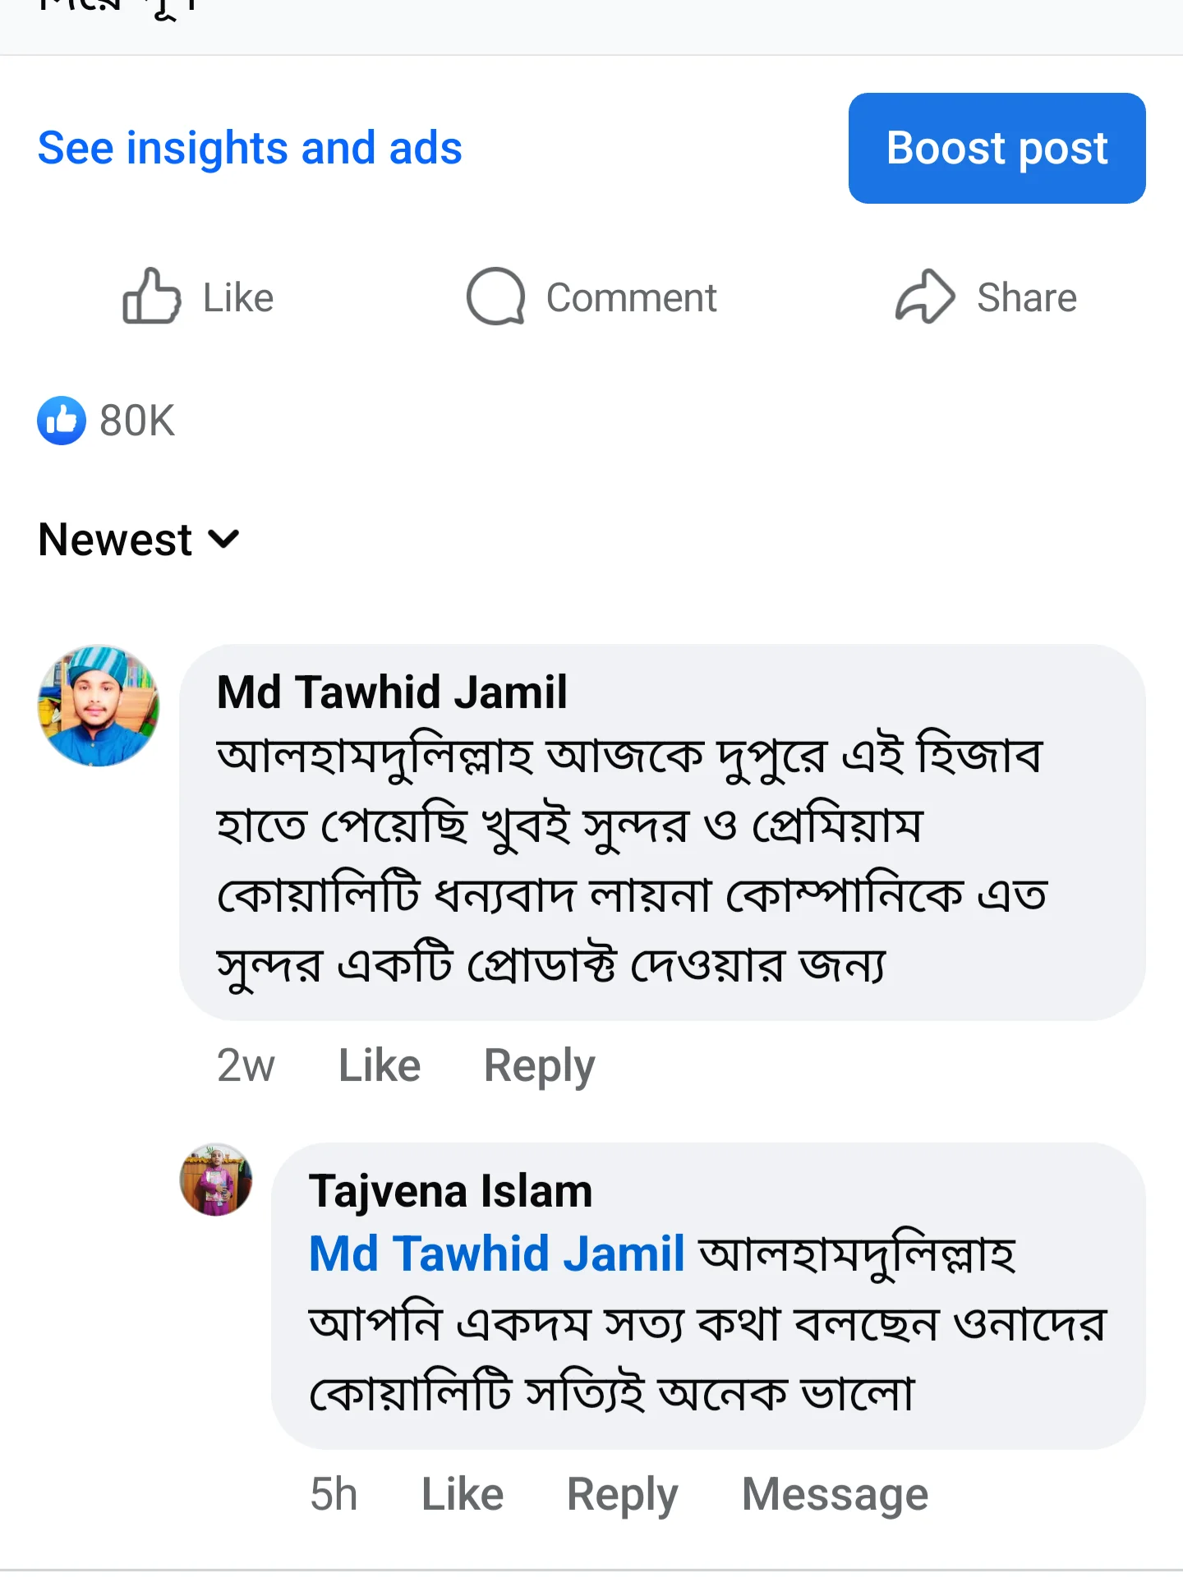Viewport: 1183px width, 1578px height.
Task: View Md Tawhid Jamil's profile picture
Action: pos(99,706)
